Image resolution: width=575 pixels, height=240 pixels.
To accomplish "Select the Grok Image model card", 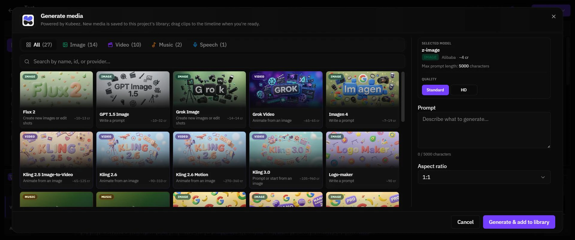I will pos(209,100).
